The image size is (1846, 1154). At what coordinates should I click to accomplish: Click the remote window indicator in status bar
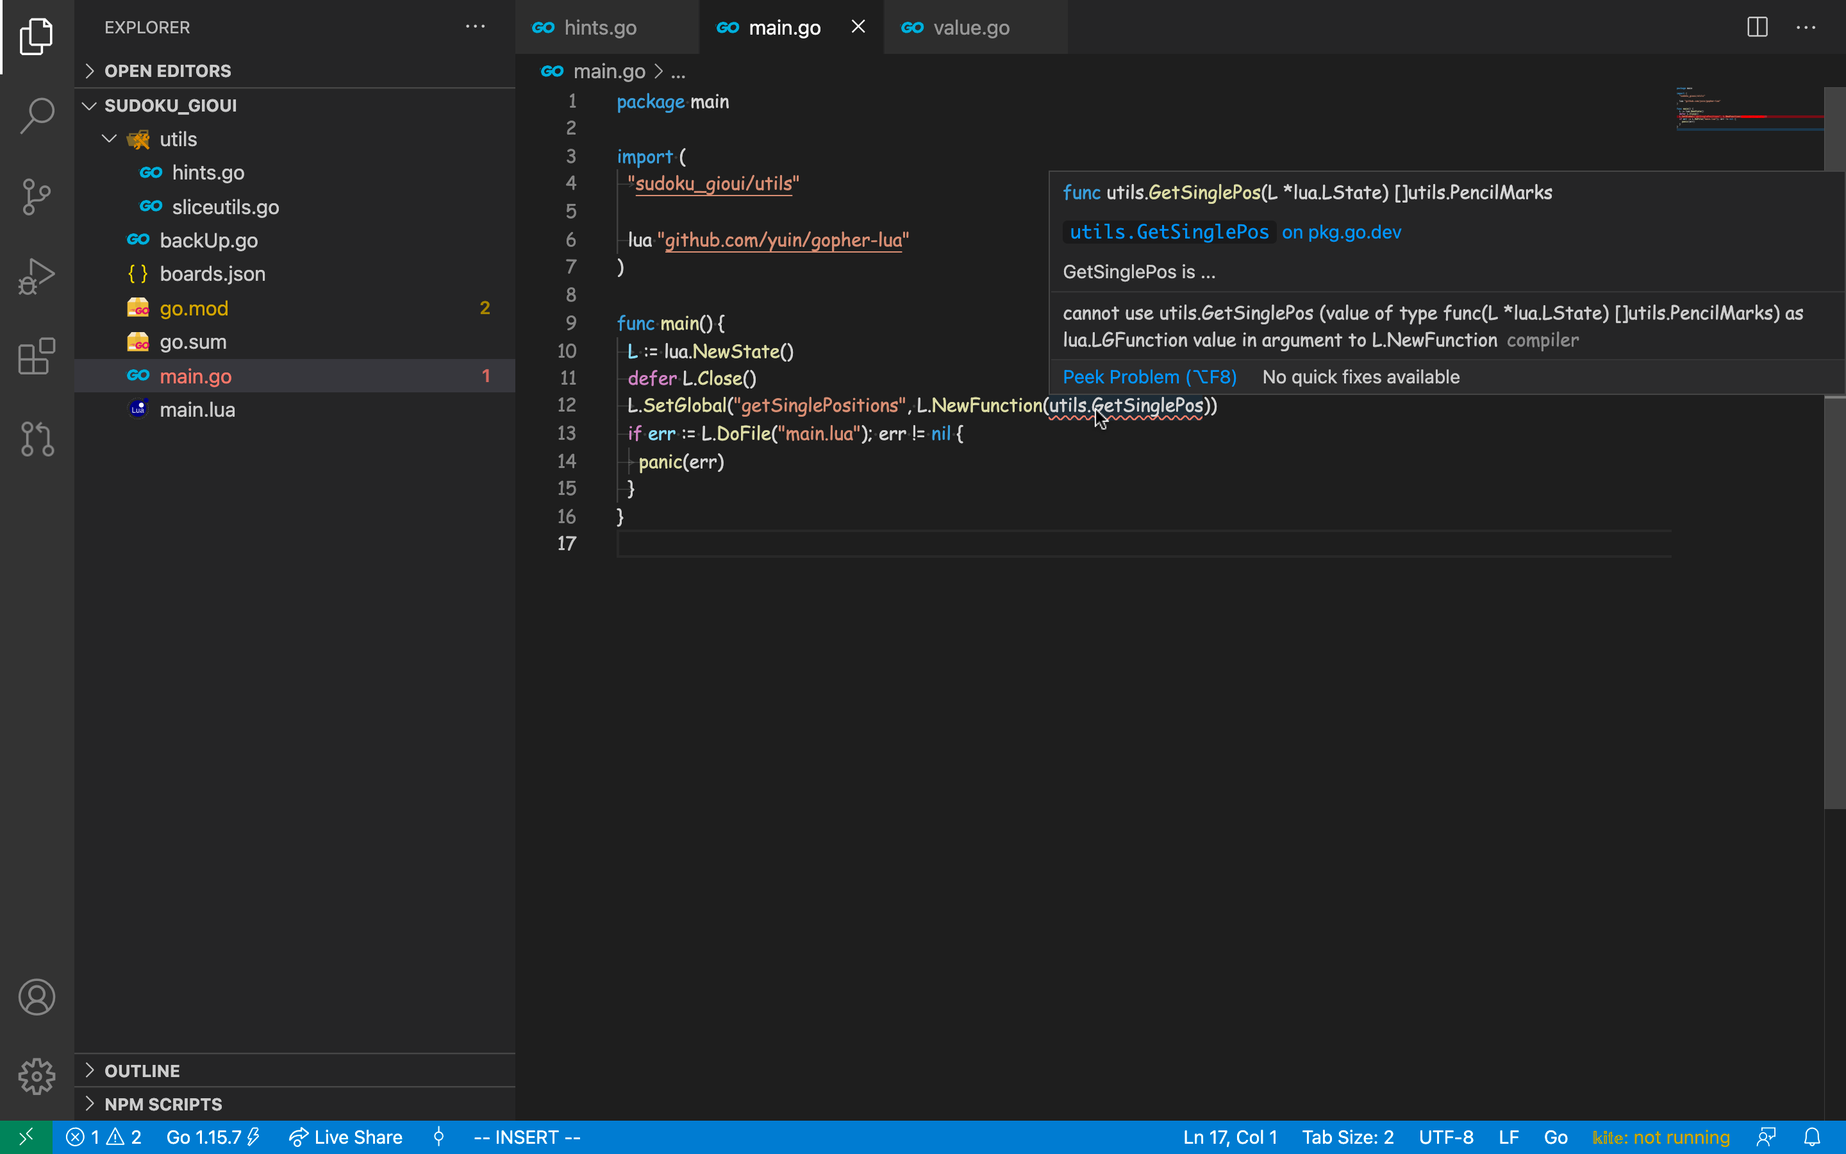point(26,1137)
